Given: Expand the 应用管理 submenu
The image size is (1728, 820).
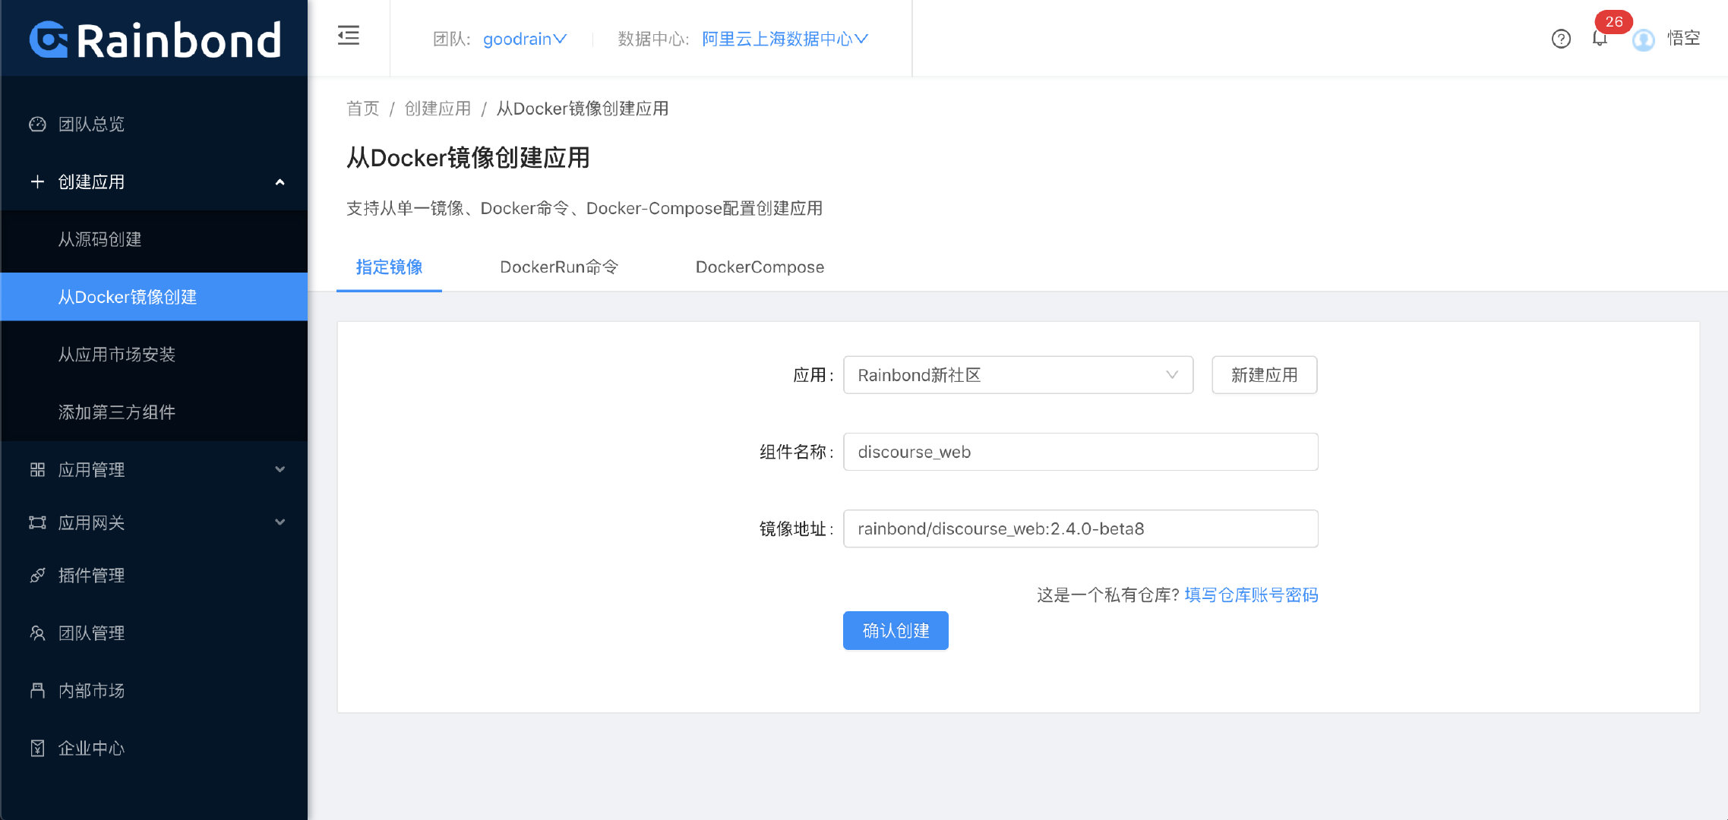Looking at the screenshot, I should [x=91, y=469].
